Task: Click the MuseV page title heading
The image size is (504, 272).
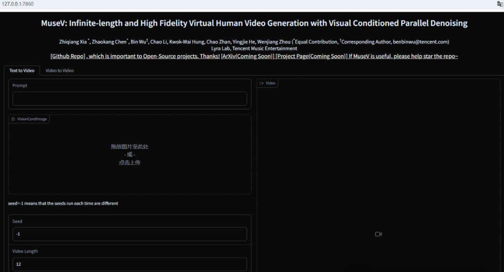Action: pos(254,23)
